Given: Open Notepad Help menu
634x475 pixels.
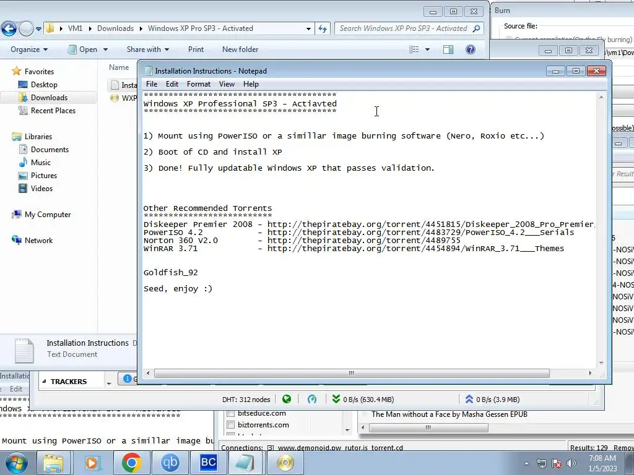Looking at the screenshot, I should pos(251,84).
